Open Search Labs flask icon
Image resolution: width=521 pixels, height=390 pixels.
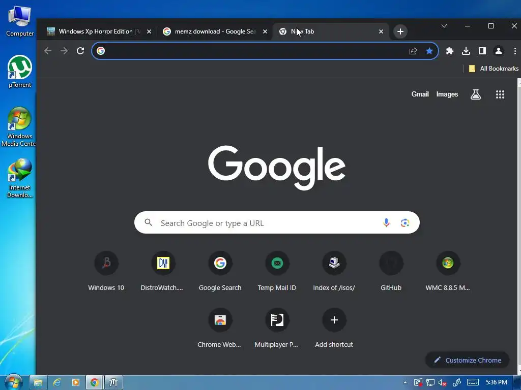tap(476, 94)
